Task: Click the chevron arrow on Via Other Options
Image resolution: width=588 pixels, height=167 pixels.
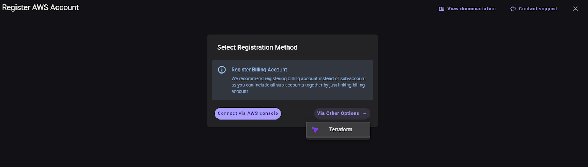Action: coord(365,114)
